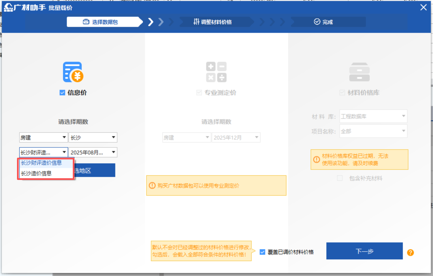Click the 信息价 database icon

[x=72, y=72]
